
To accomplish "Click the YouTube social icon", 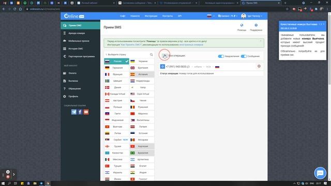I will tap(86, 112).
